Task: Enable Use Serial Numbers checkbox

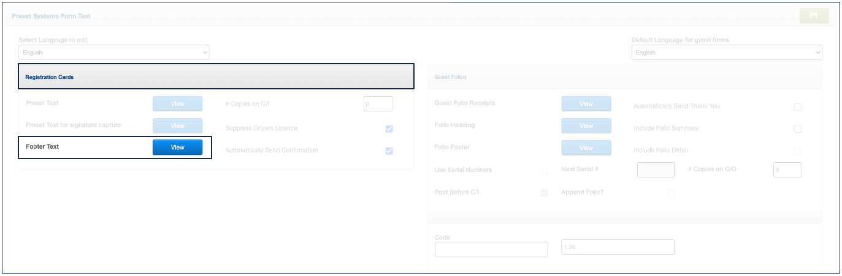Action: tap(544, 171)
